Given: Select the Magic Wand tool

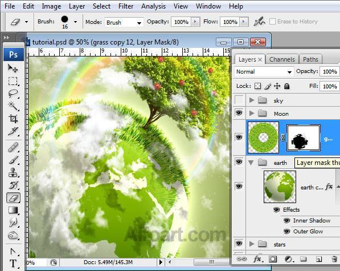Looking at the screenshot, I should coord(13,106).
